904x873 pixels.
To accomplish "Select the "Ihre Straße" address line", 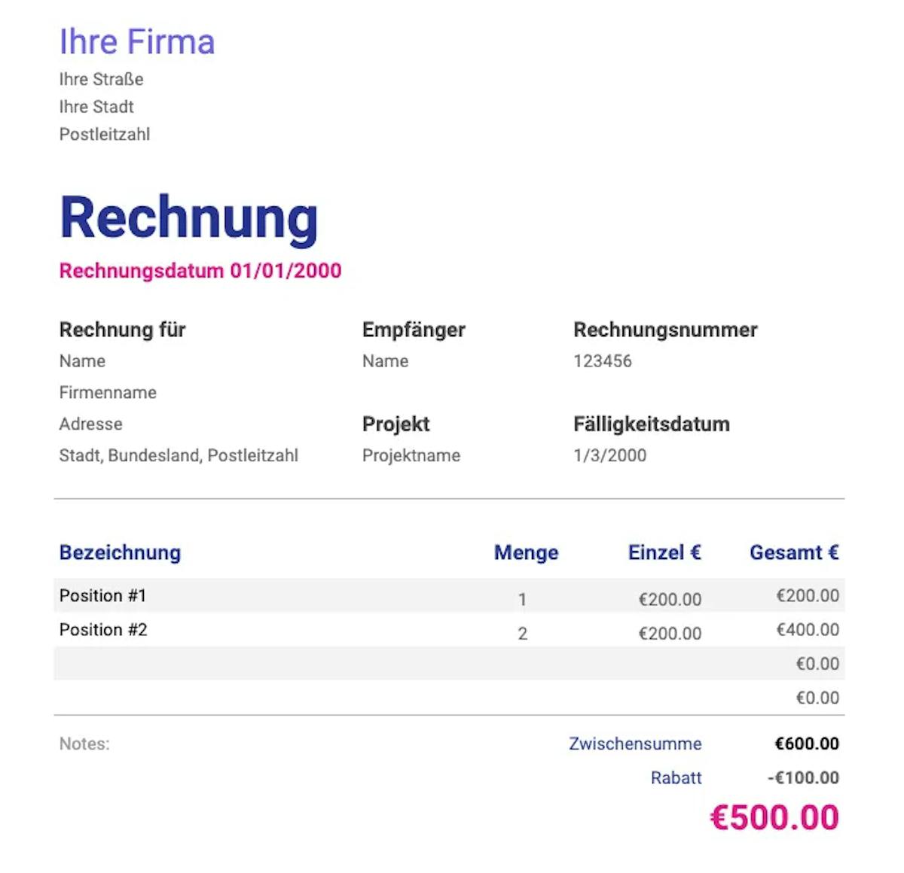I will click(101, 79).
